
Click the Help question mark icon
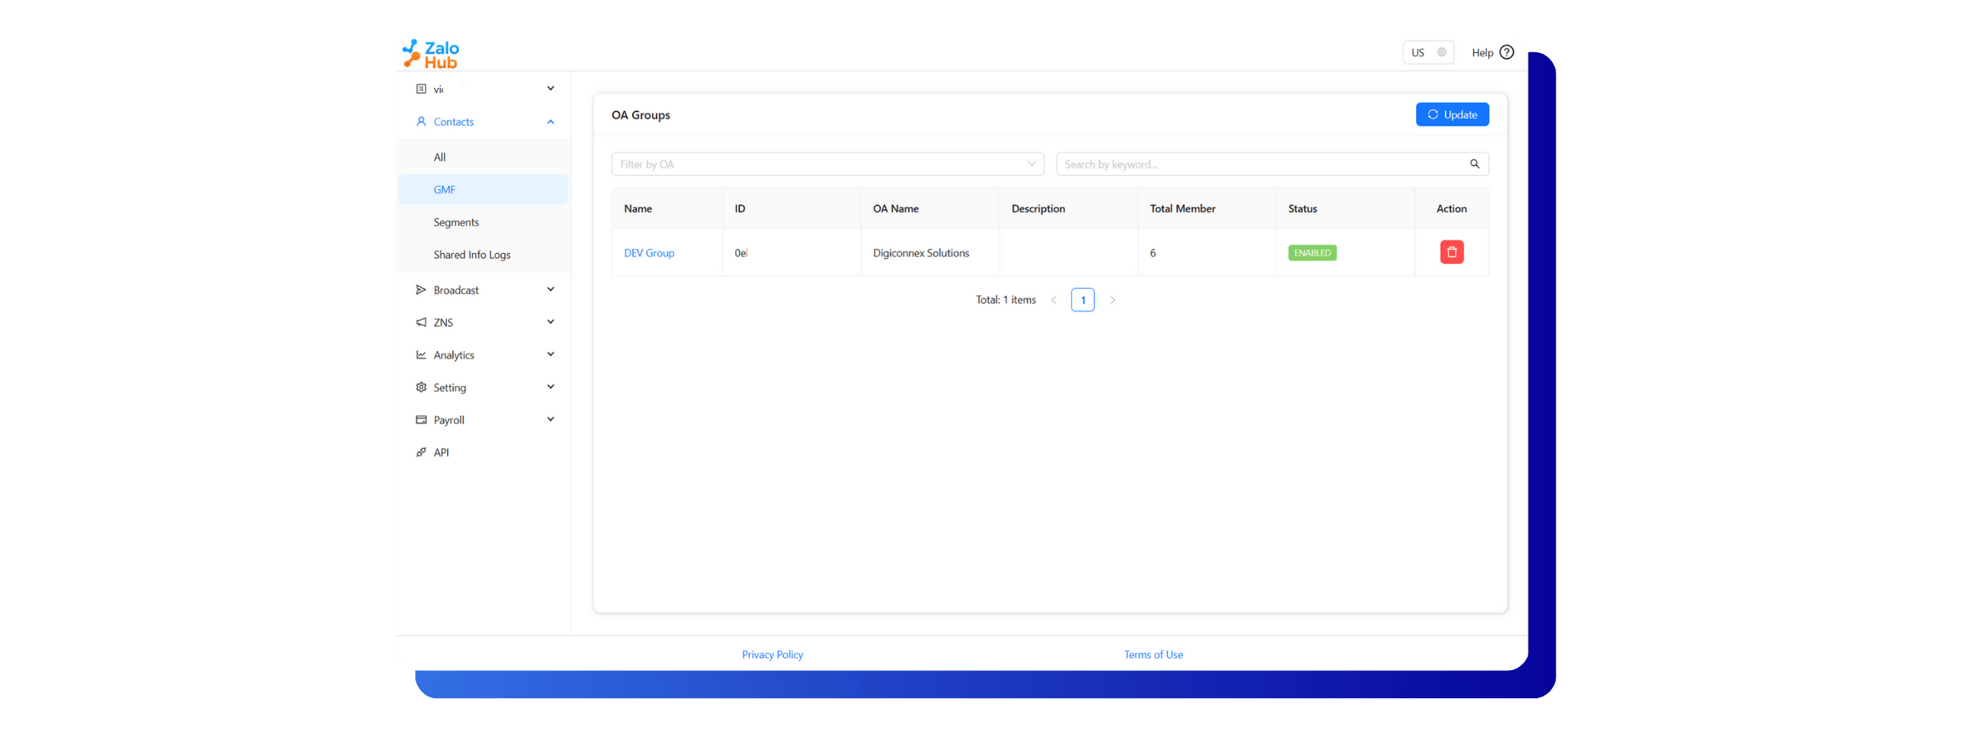[x=1506, y=52]
